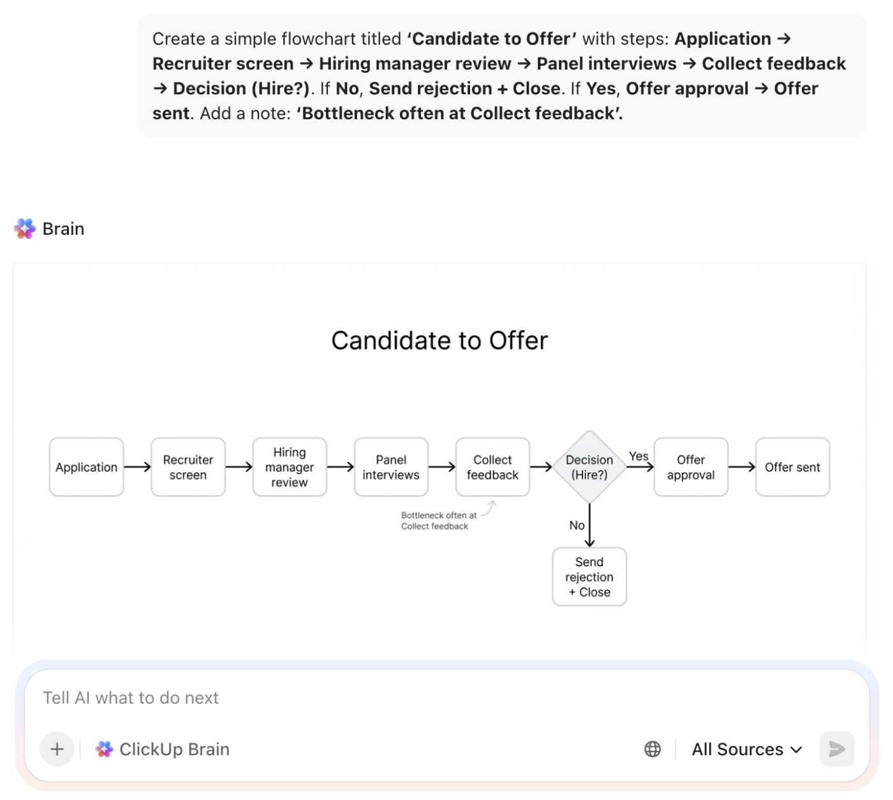893x800 pixels.
Task: Expand the All Sources dropdown
Action: [x=746, y=749]
